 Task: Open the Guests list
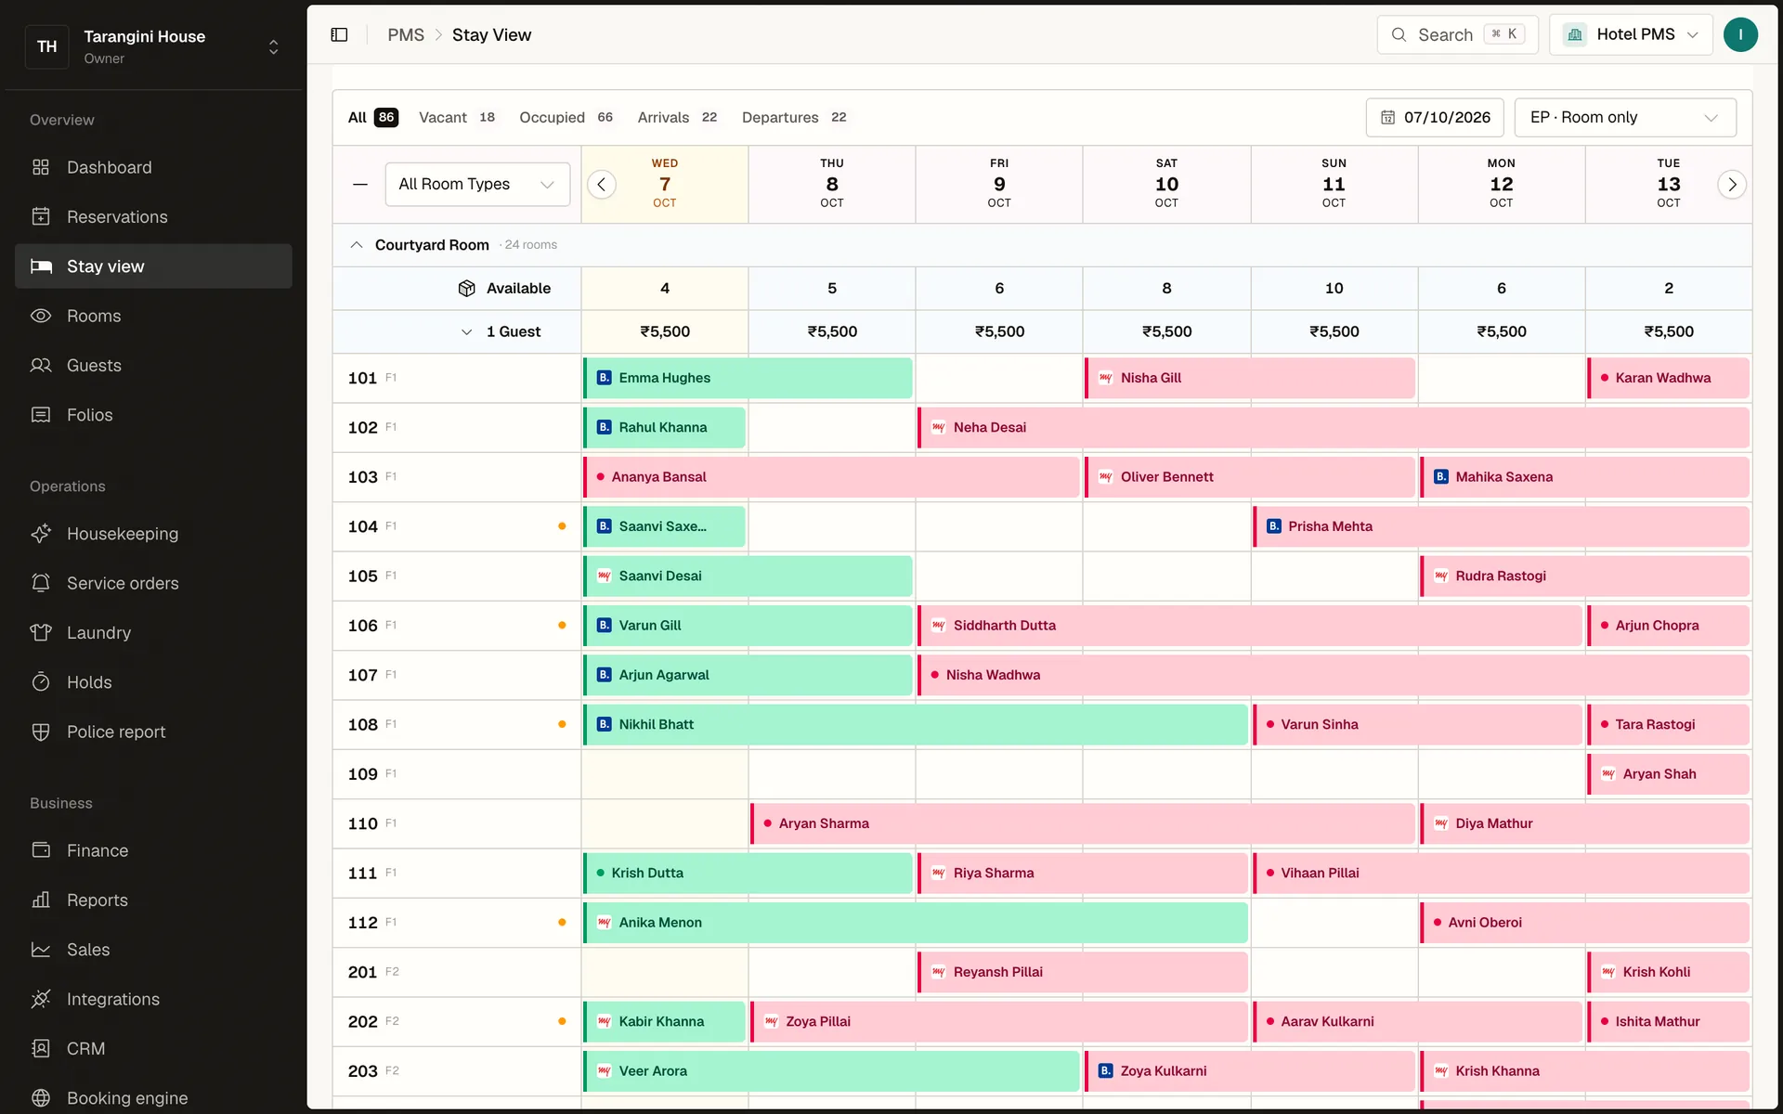153,365
